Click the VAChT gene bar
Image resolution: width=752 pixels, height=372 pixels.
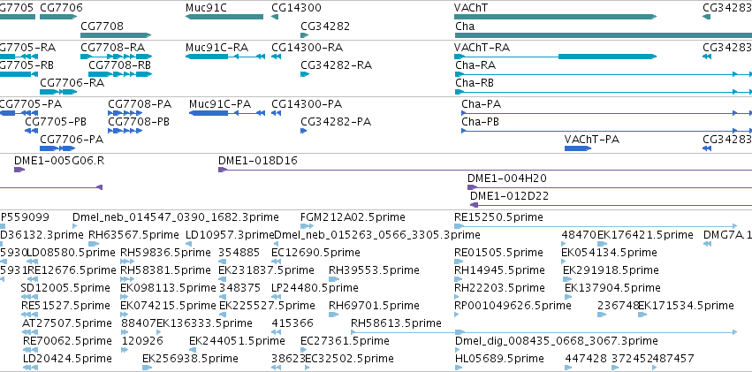555,17
